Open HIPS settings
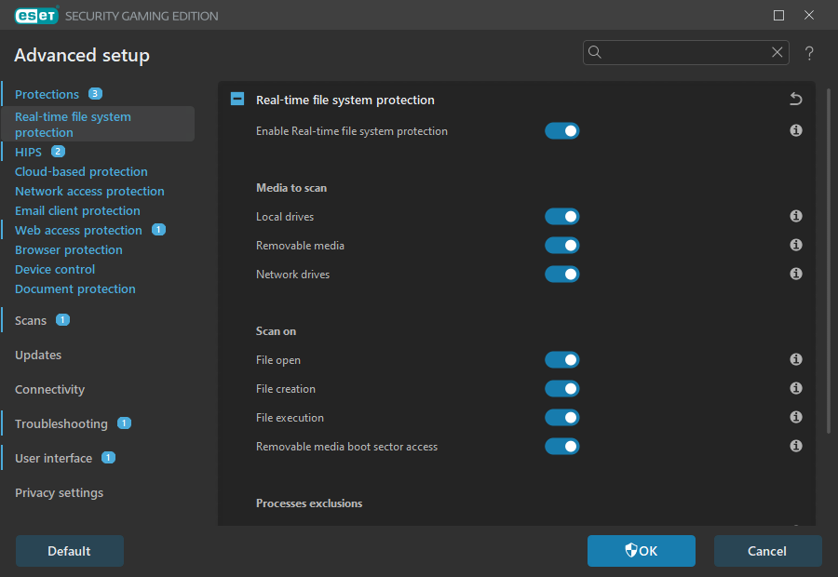This screenshot has height=577, width=838. click(x=28, y=152)
